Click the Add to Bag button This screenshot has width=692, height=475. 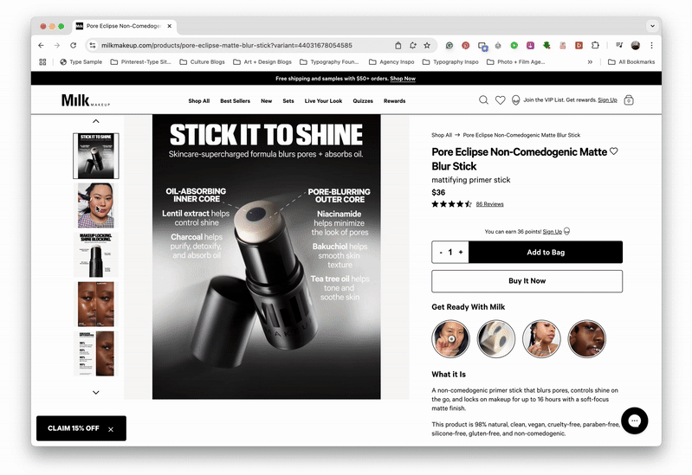coord(546,253)
